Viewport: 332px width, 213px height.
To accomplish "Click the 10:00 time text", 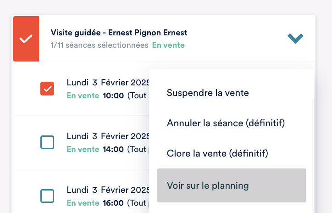I will click(x=113, y=95).
